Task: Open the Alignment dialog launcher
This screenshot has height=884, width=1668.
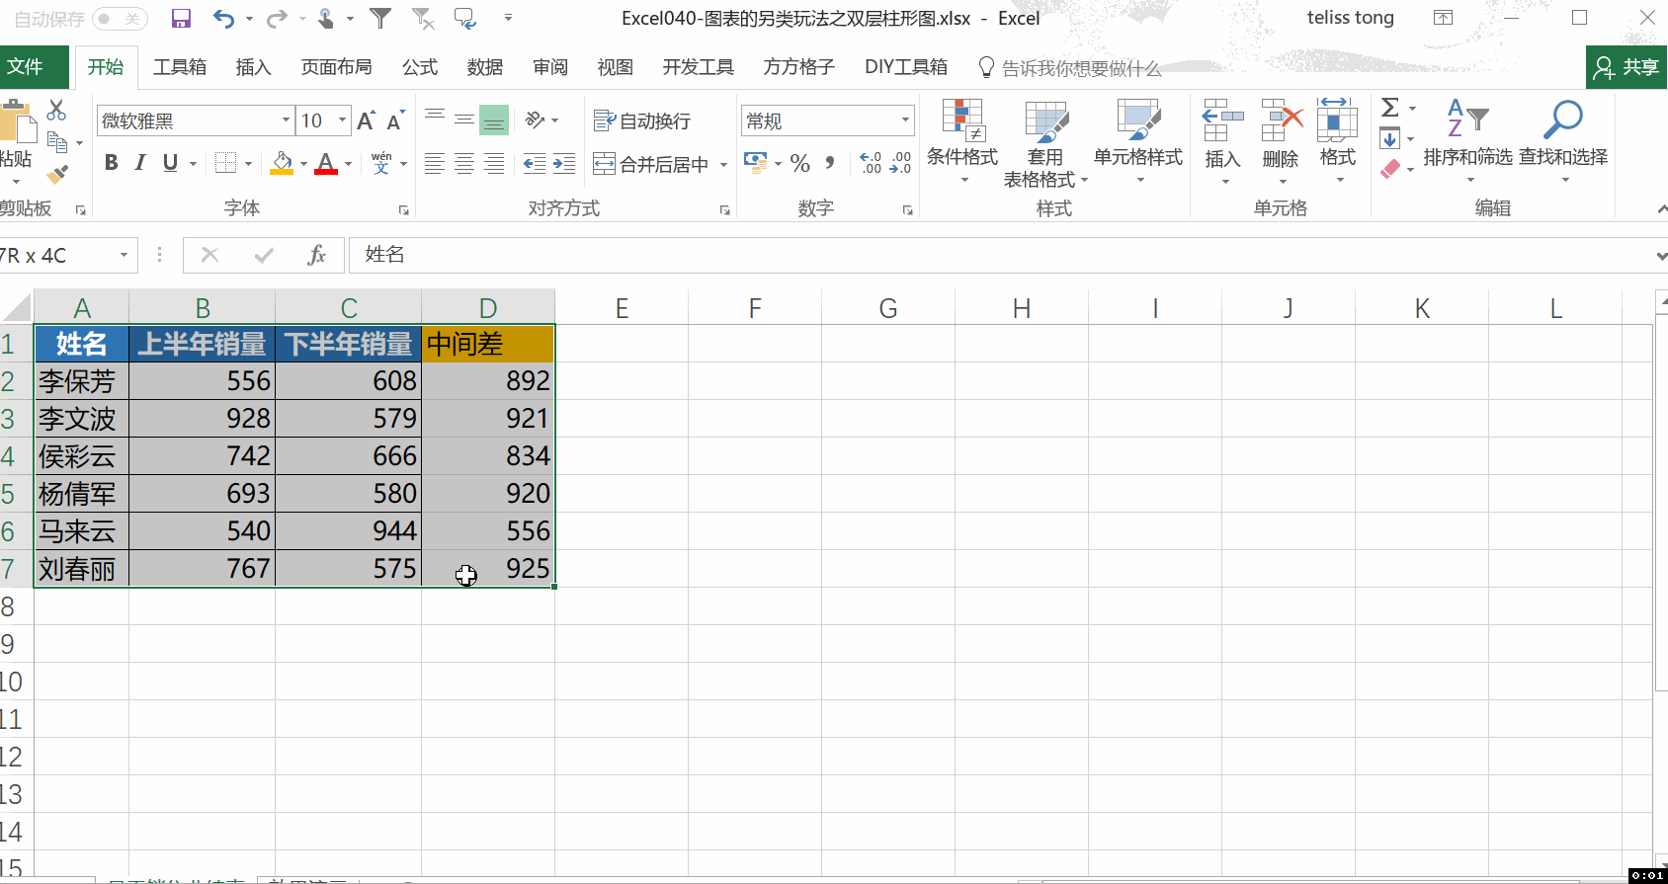Action: pos(724,210)
